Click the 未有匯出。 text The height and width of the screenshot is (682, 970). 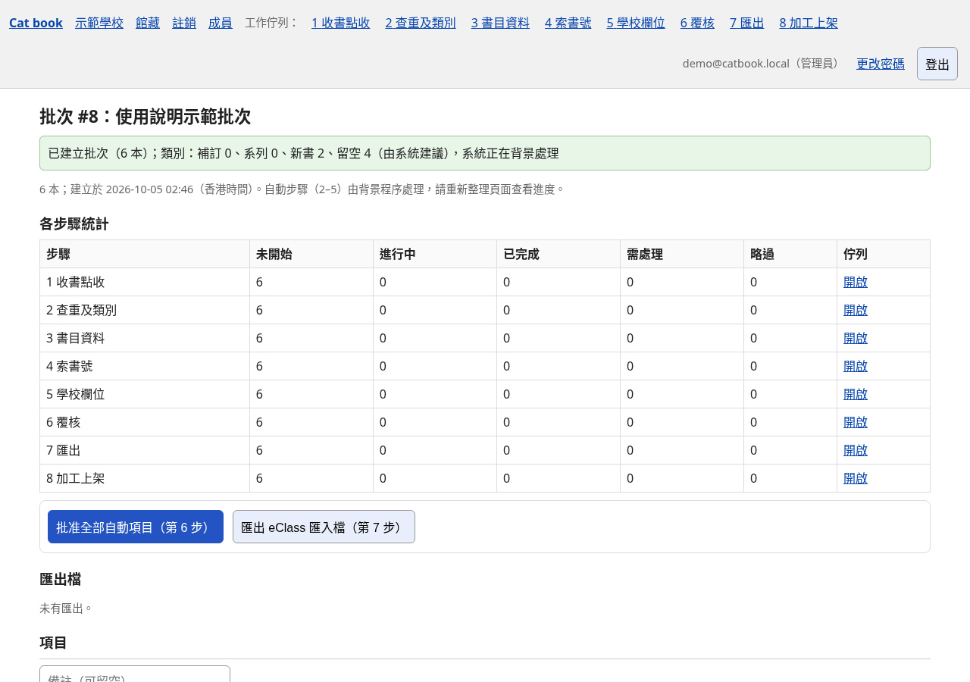coord(66,608)
